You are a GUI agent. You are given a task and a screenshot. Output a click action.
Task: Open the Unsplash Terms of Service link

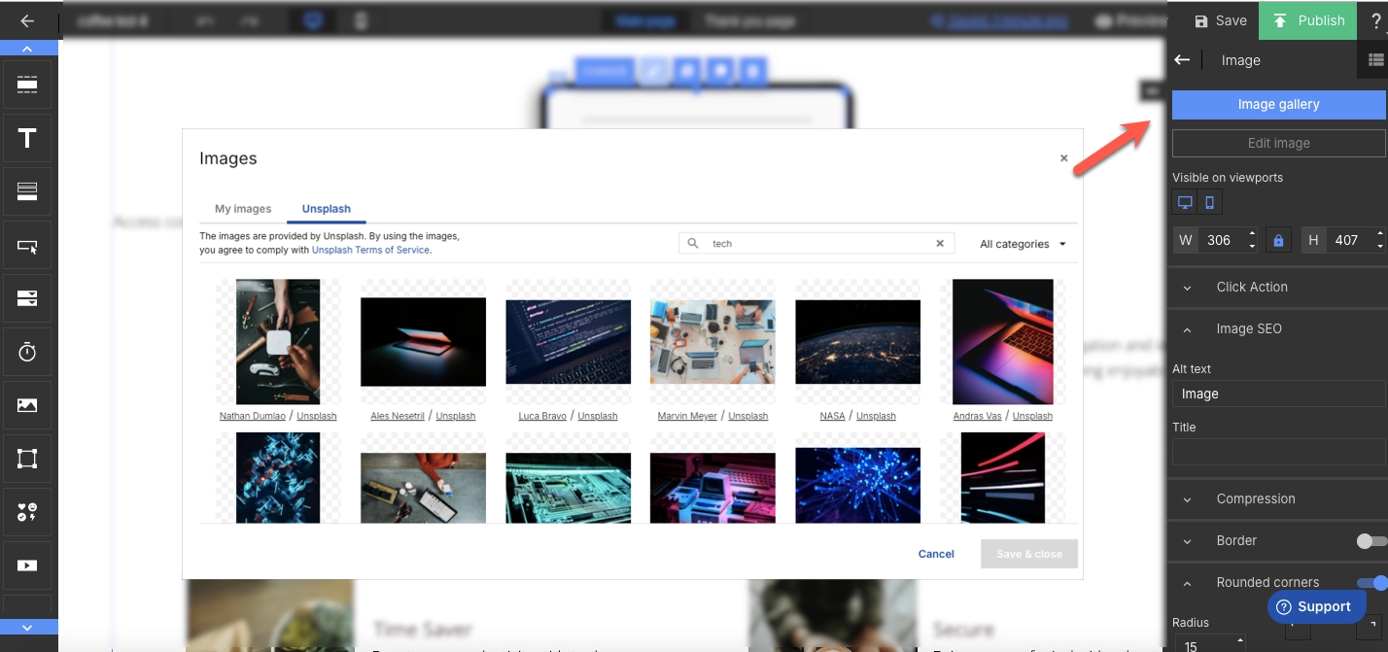click(369, 249)
